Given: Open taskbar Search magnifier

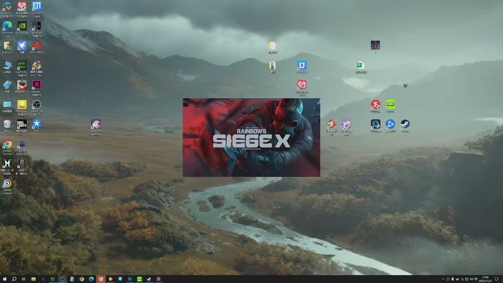Looking at the screenshot, I should [14, 279].
